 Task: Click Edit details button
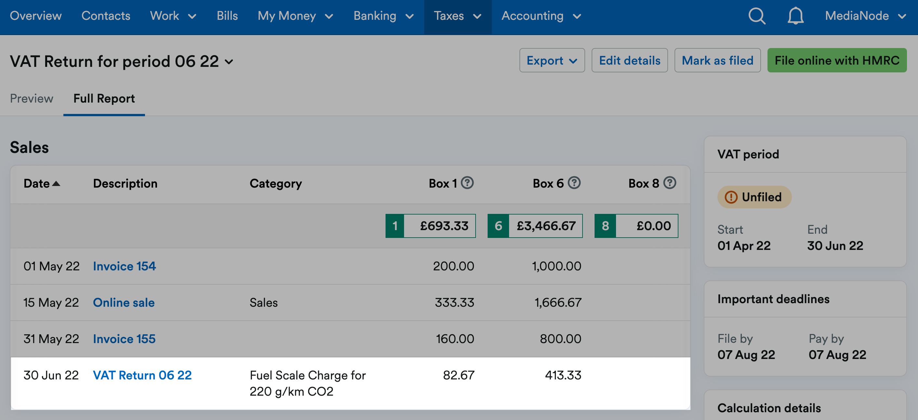tap(630, 60)
